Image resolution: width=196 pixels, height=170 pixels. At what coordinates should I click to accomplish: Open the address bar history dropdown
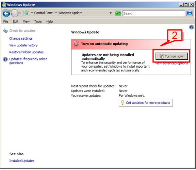111,13
